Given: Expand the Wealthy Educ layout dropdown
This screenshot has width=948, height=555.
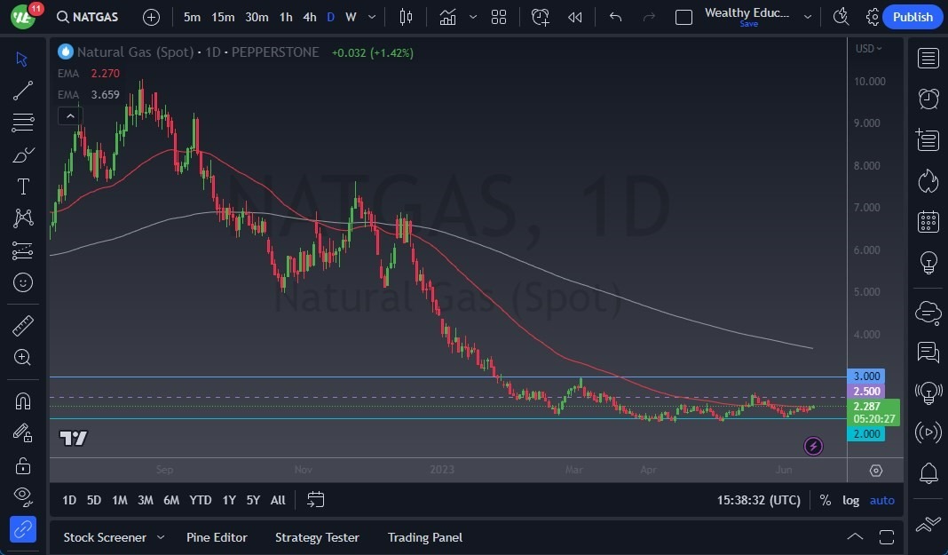Looking at the screenshot, I should pos(808,17).
